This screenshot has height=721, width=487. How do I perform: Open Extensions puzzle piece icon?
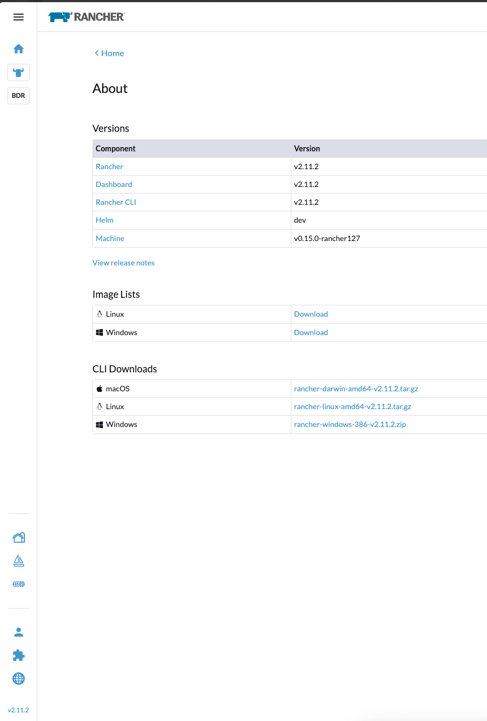(x=18, y=656)
